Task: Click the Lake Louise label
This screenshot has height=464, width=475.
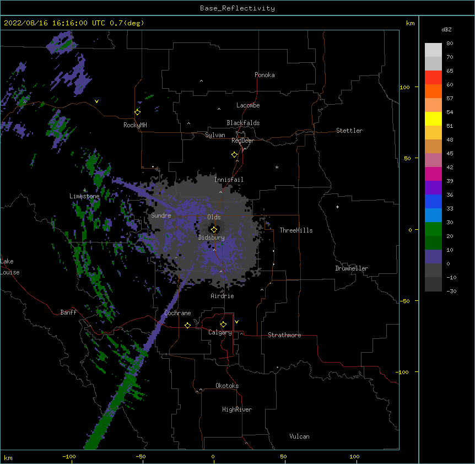Action: click(x=10, y=267)
